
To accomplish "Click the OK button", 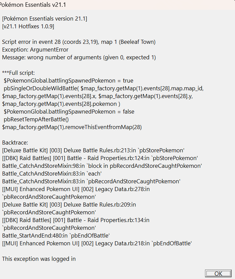I will click(x=218, y=274).
